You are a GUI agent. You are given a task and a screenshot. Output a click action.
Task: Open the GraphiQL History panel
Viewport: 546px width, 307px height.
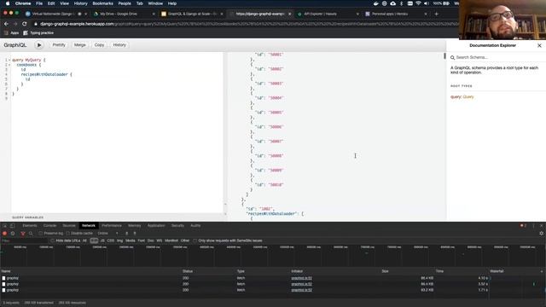(x=119, y=45)
